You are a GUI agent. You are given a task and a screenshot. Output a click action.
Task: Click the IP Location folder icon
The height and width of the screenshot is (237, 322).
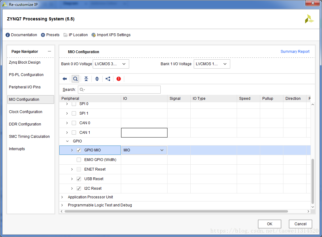(x=66, y=35)
